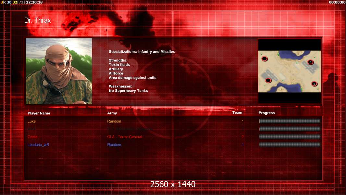Viewport: 346px width, 195px height.
Task: Click start position marker 2 on minimap
Action: click(x=314, y=84)
